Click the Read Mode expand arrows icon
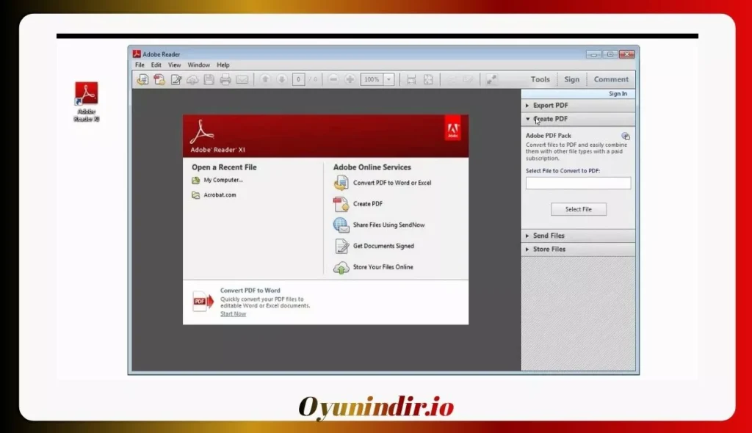The image size is (752, 433). [491, 79]
